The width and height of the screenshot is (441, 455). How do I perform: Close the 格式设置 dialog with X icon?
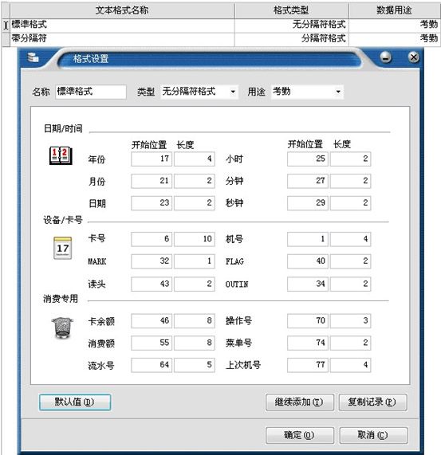click(413, 57)
